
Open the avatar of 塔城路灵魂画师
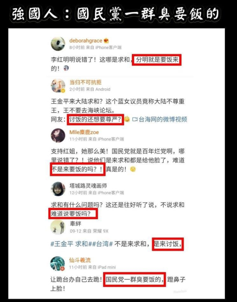(x=58, y=189)
